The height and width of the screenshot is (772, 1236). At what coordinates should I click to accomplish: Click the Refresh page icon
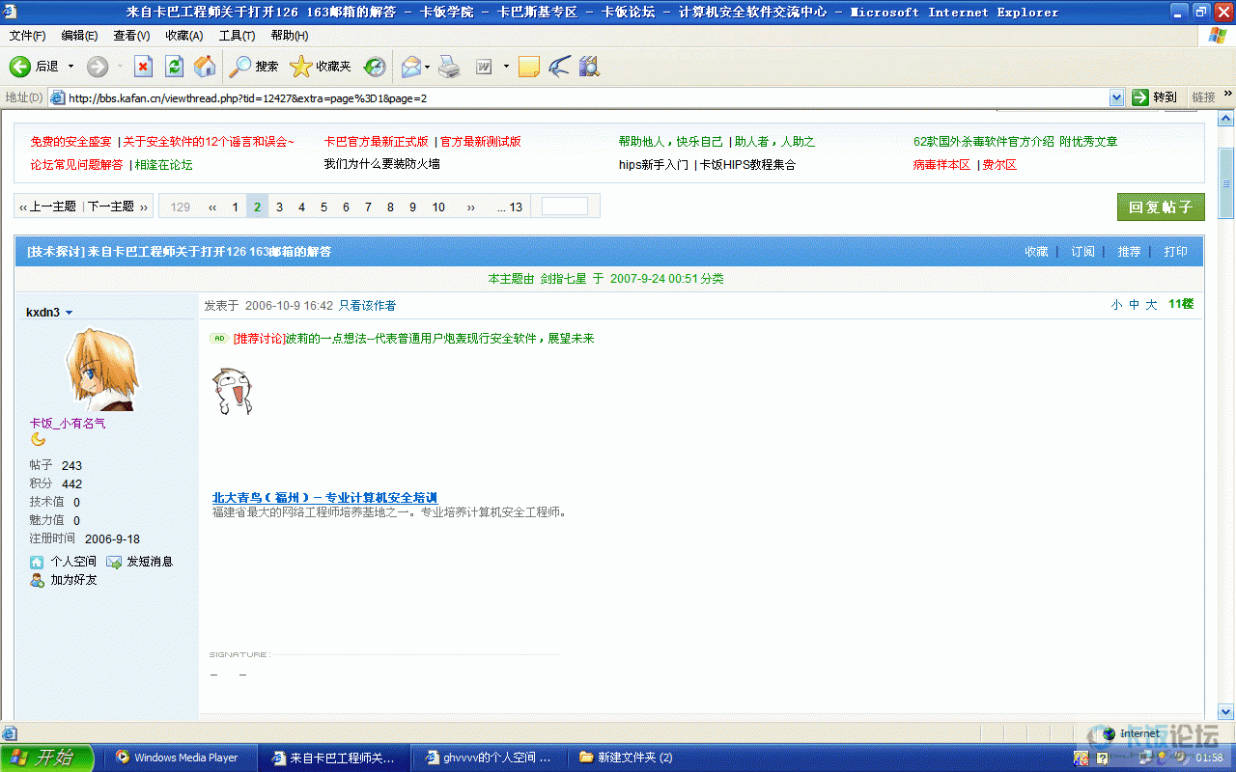(174, 67)
